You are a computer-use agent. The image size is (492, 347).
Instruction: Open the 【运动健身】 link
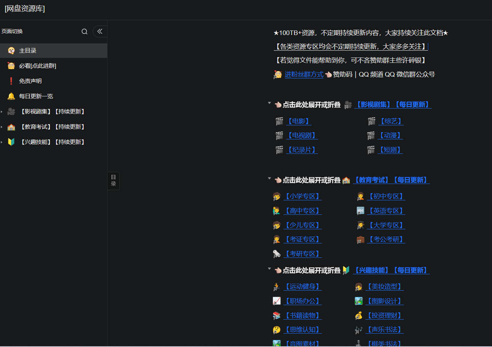click(x=302, y=287)
